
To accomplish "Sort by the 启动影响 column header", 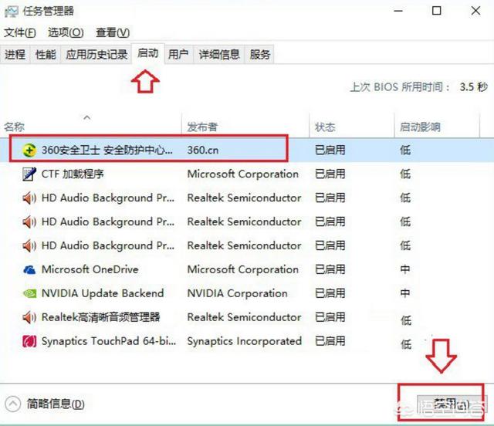I will [x=438, y=125].
